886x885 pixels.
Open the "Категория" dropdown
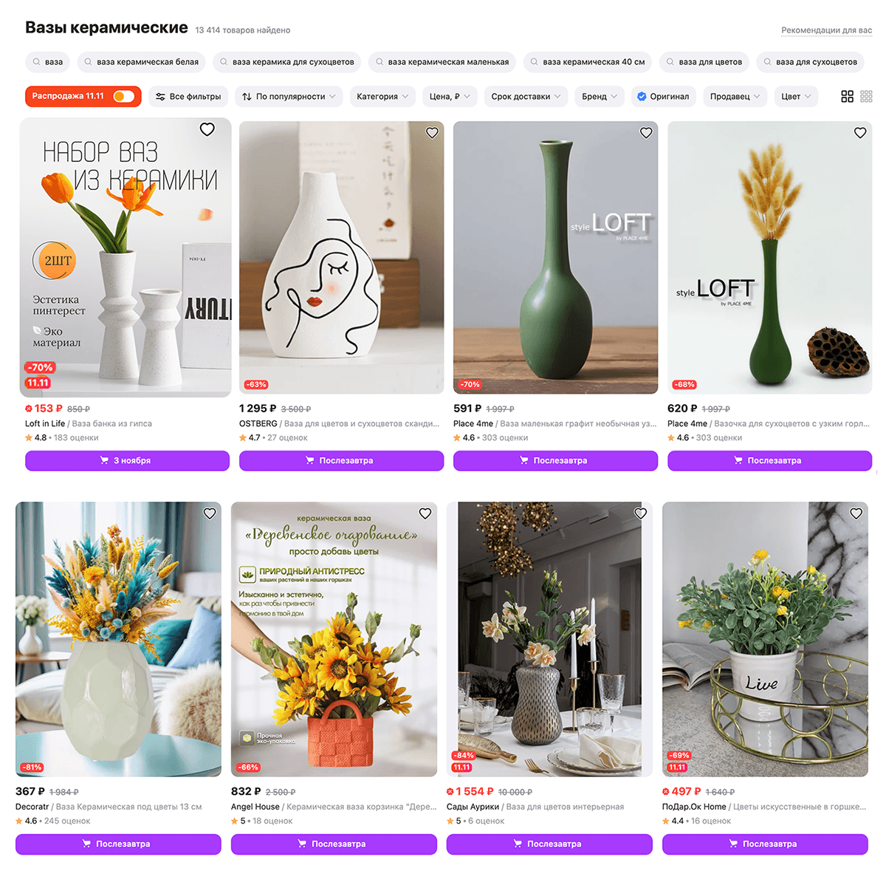click(x=382, y=97)
